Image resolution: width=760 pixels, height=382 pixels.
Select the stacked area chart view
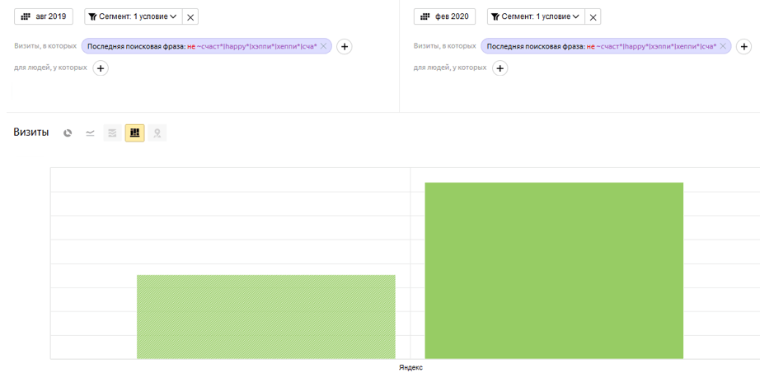(112, 133)
